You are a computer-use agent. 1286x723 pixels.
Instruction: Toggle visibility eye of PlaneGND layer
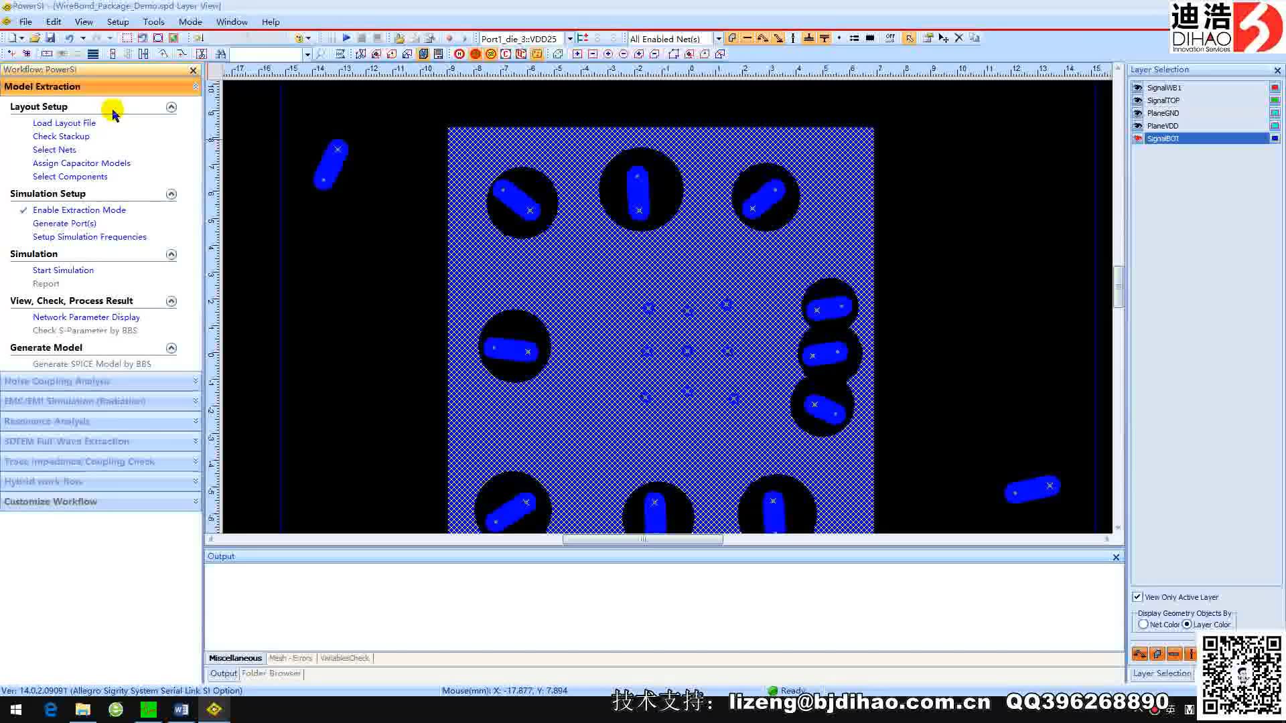coord(1137,113)
